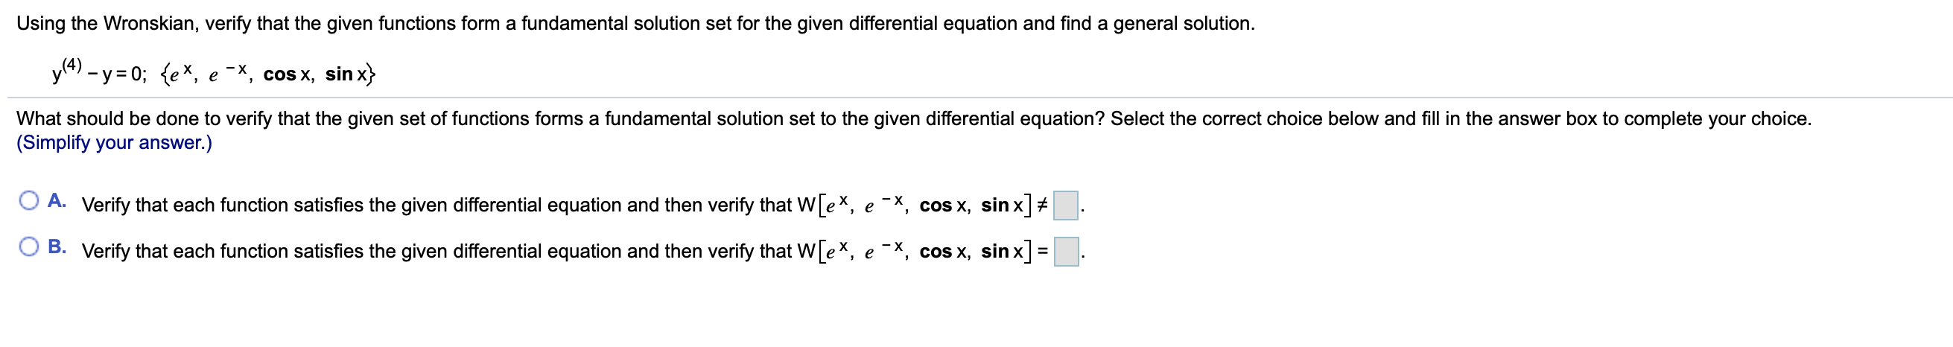This screenshot has width=1953, height=347.
Task: Click "cos x" inside choice B's Wronskian
Action: click(944, 252)
